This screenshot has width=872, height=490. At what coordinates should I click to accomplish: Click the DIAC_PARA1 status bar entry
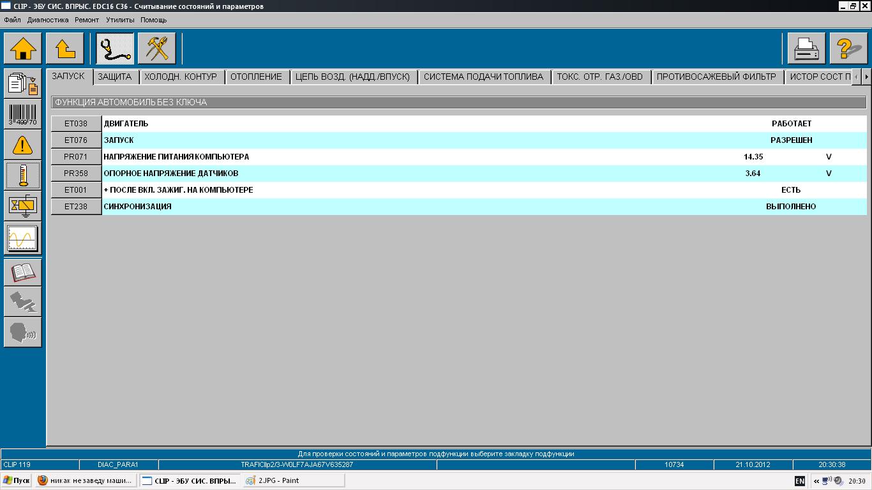coord(118,464)
